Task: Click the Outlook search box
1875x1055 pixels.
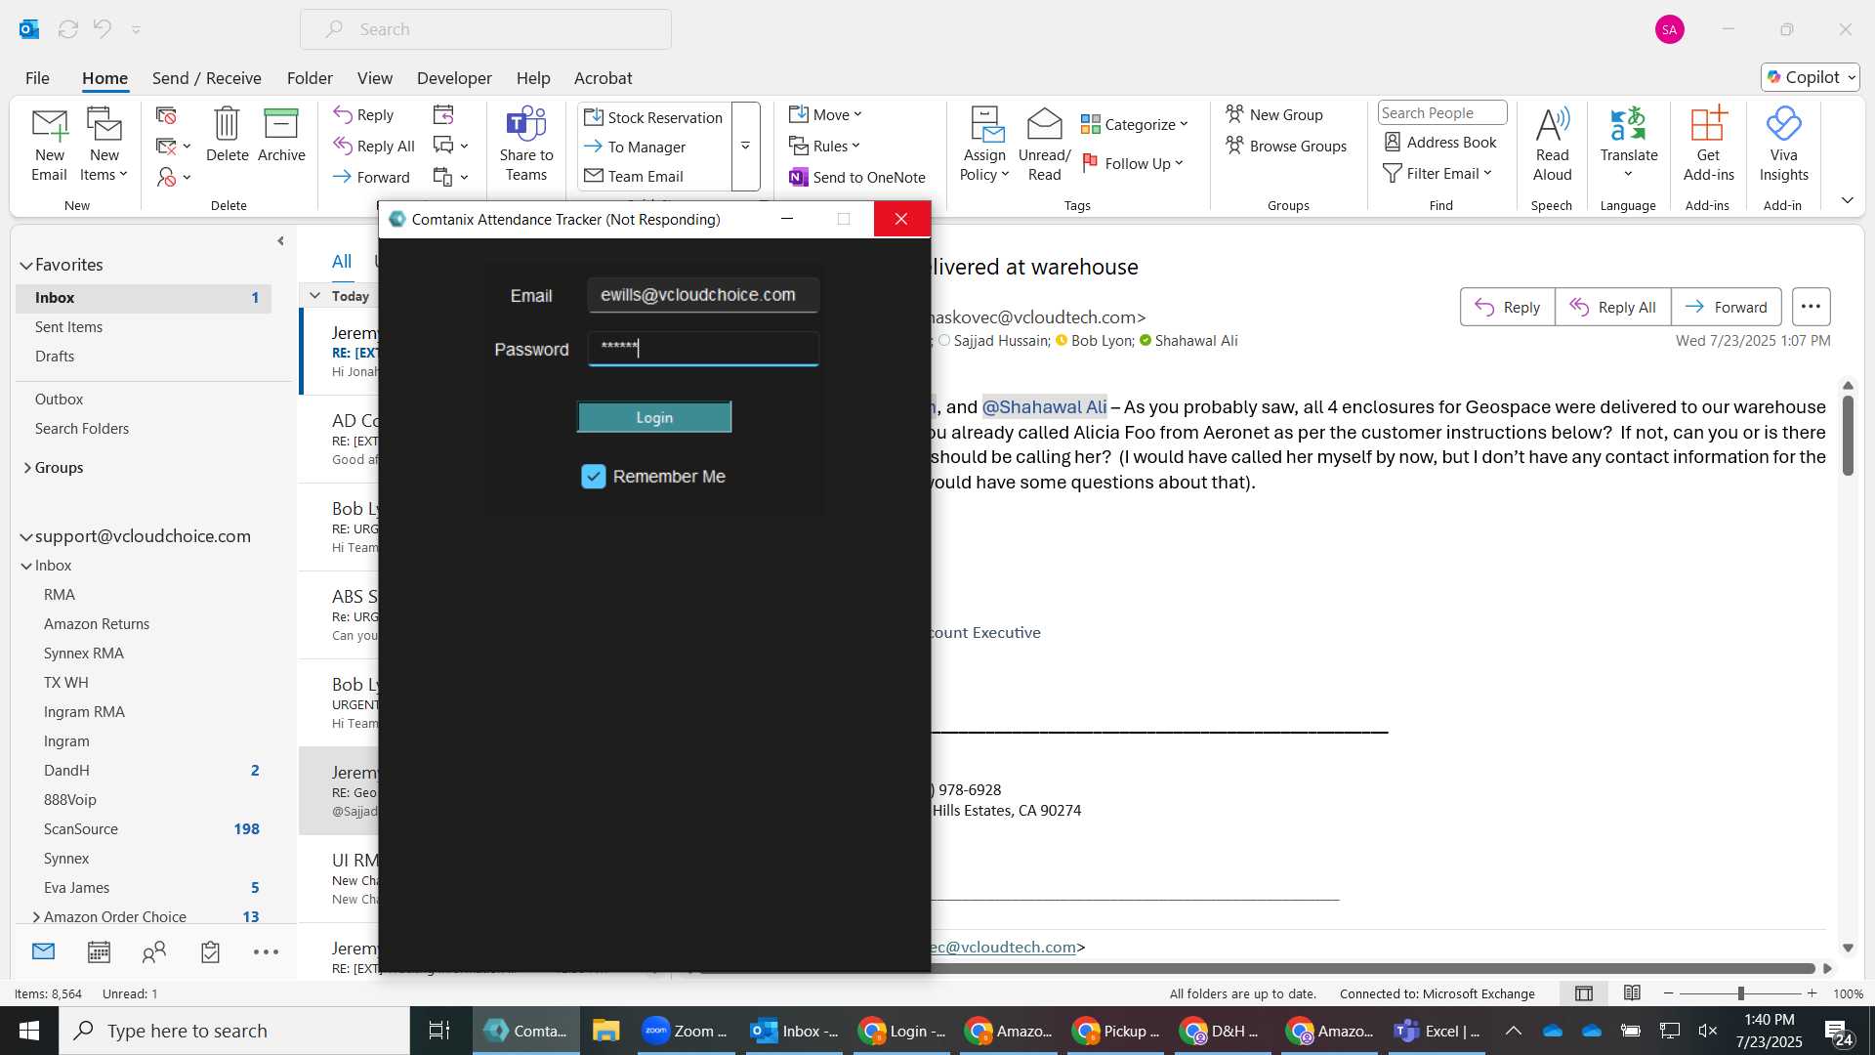Action: point(485,29)
